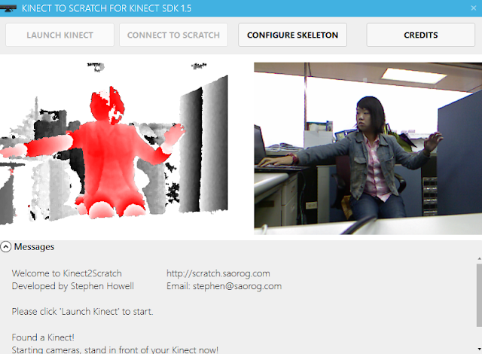Viewport: 482px width, 354px height.
Task: Click the 'Starting cameras' message line
Action: coord(115,349)
